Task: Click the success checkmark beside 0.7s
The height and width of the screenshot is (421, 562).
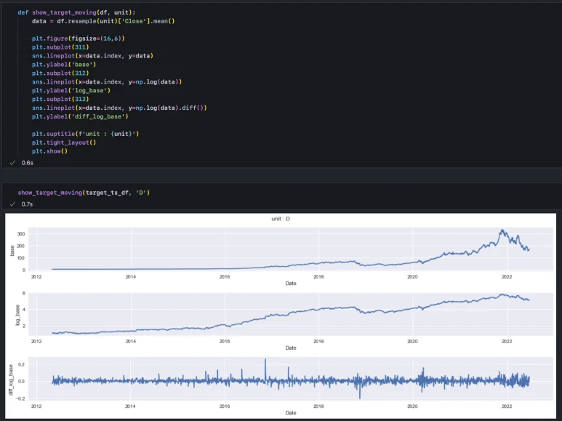Action: point(12,204)
